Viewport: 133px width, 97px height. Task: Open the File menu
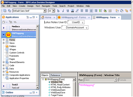click(x=3, y=6)
